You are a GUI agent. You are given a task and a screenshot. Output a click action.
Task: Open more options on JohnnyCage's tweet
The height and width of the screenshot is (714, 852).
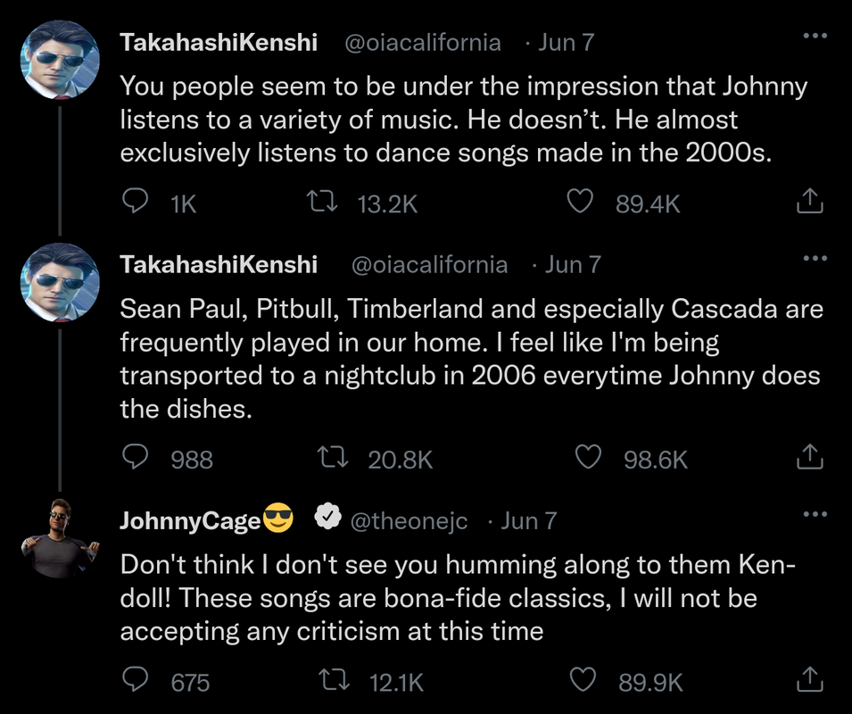[x=815, y=515]
